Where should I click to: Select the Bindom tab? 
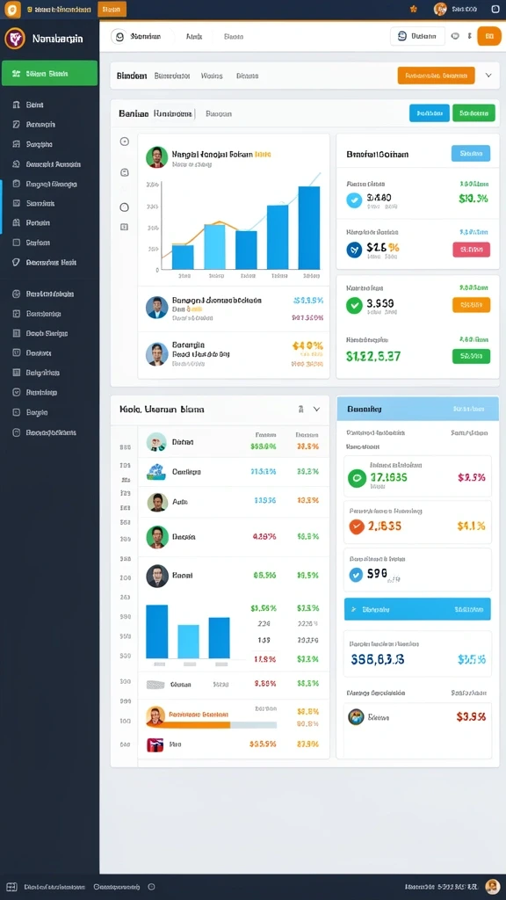point(132,76)
